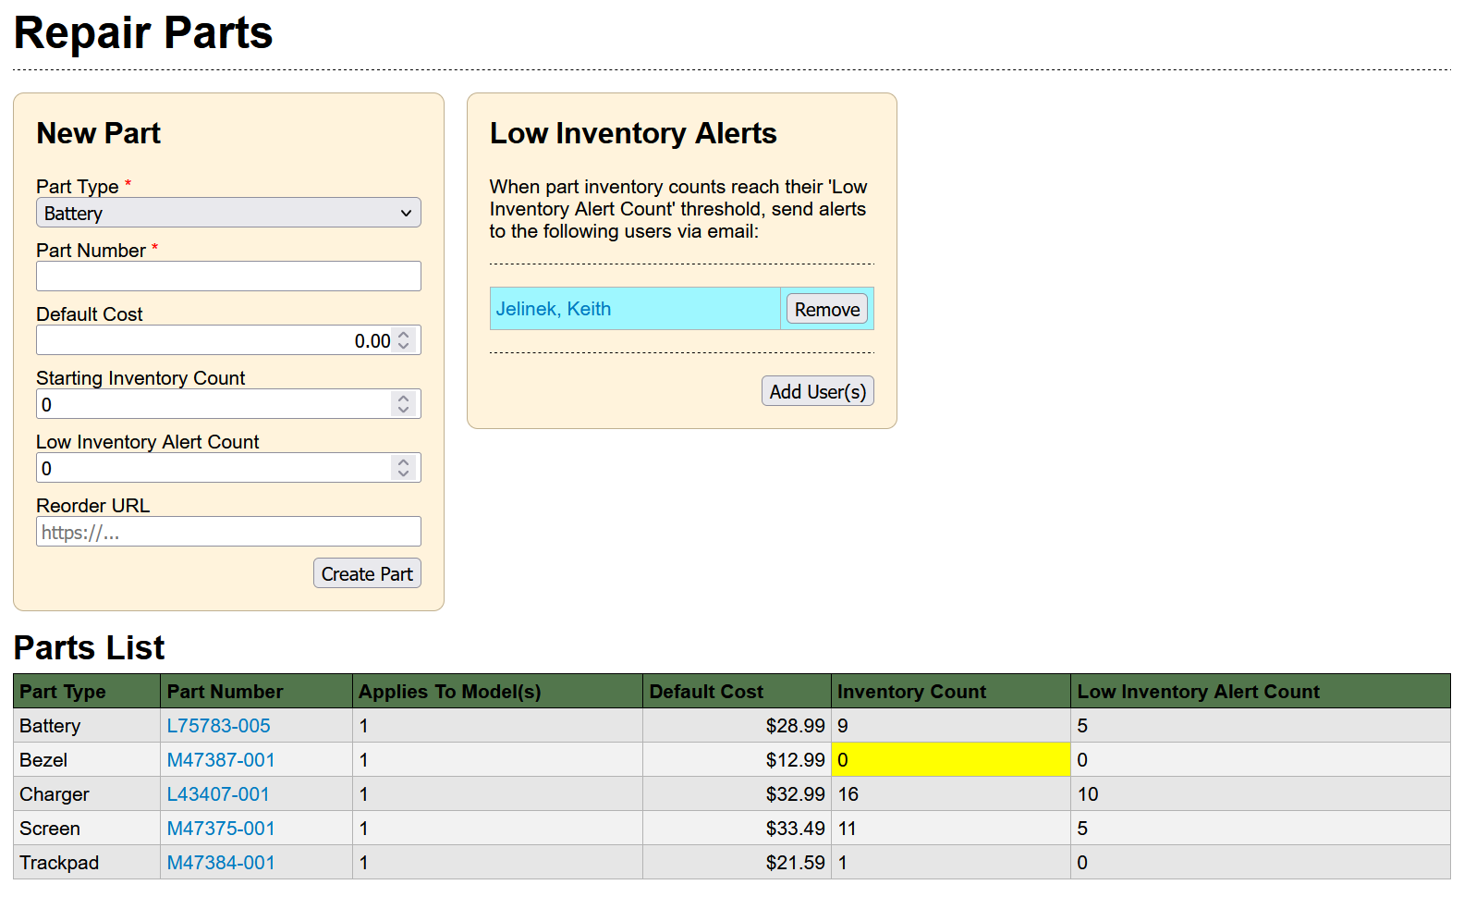Click the Reorder URL field
This screenshot has width=1464, height=897.
pyautogui.click(x=228, y=532)
